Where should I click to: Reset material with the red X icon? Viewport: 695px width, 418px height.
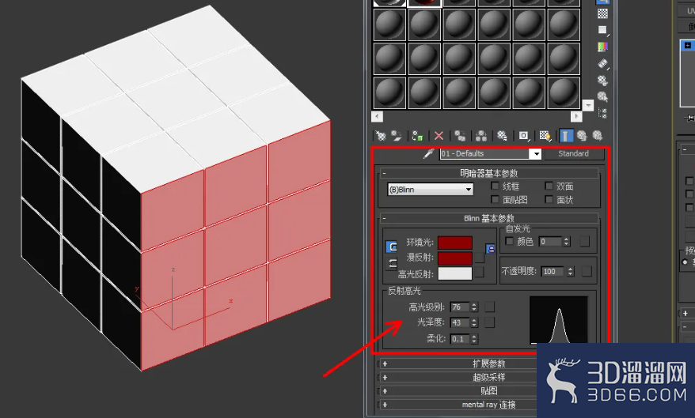coord(439,136)
